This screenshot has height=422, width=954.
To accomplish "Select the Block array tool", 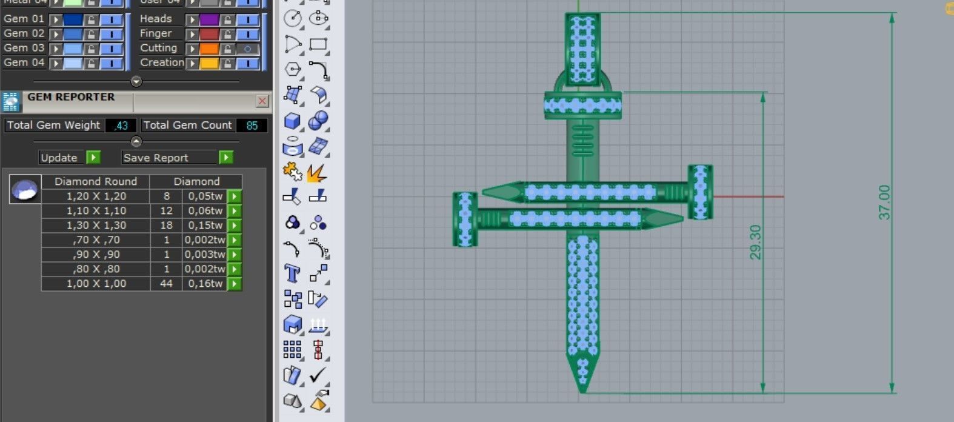I will coord(293,300).
